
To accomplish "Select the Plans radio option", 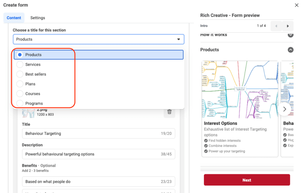I will 20,84.
